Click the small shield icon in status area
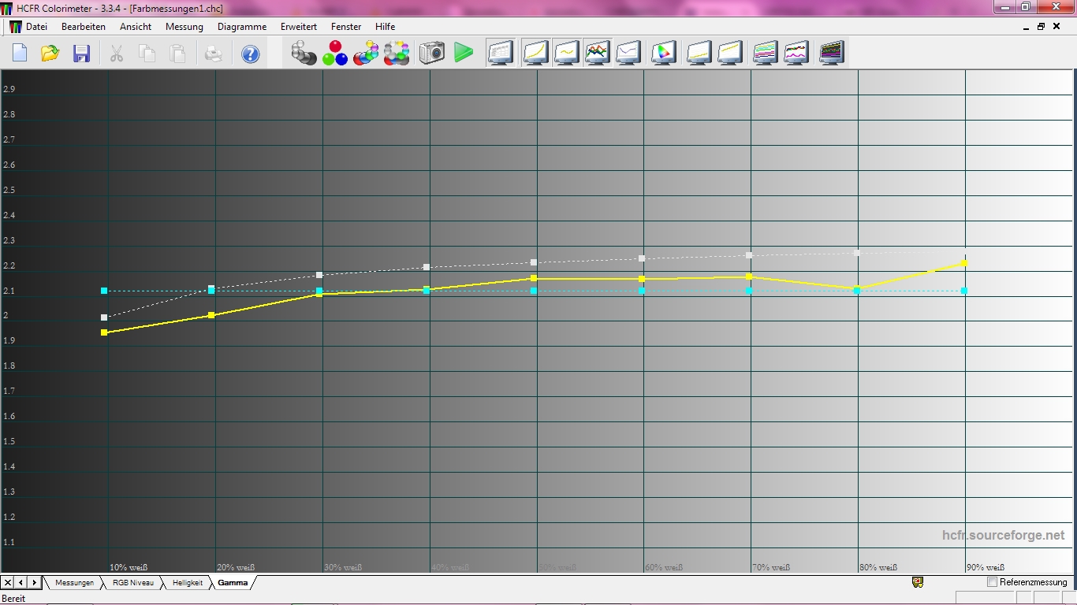Viewport: 1077px width, 605px height. pyautogui.click(x=917, y=583)
